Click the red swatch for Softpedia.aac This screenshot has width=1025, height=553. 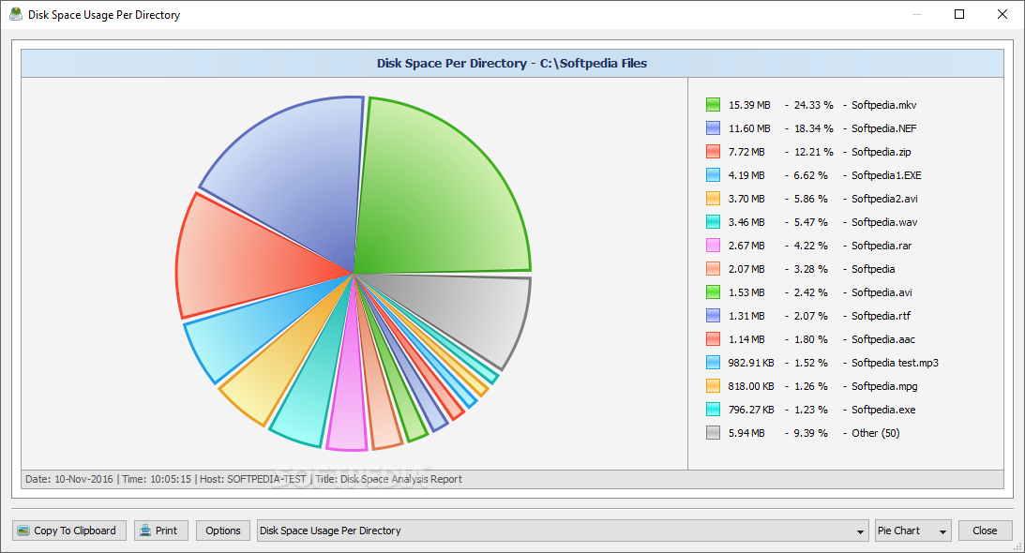tap(713, 339)
